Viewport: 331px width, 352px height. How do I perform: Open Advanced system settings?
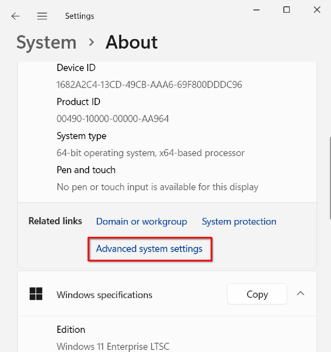149,249
